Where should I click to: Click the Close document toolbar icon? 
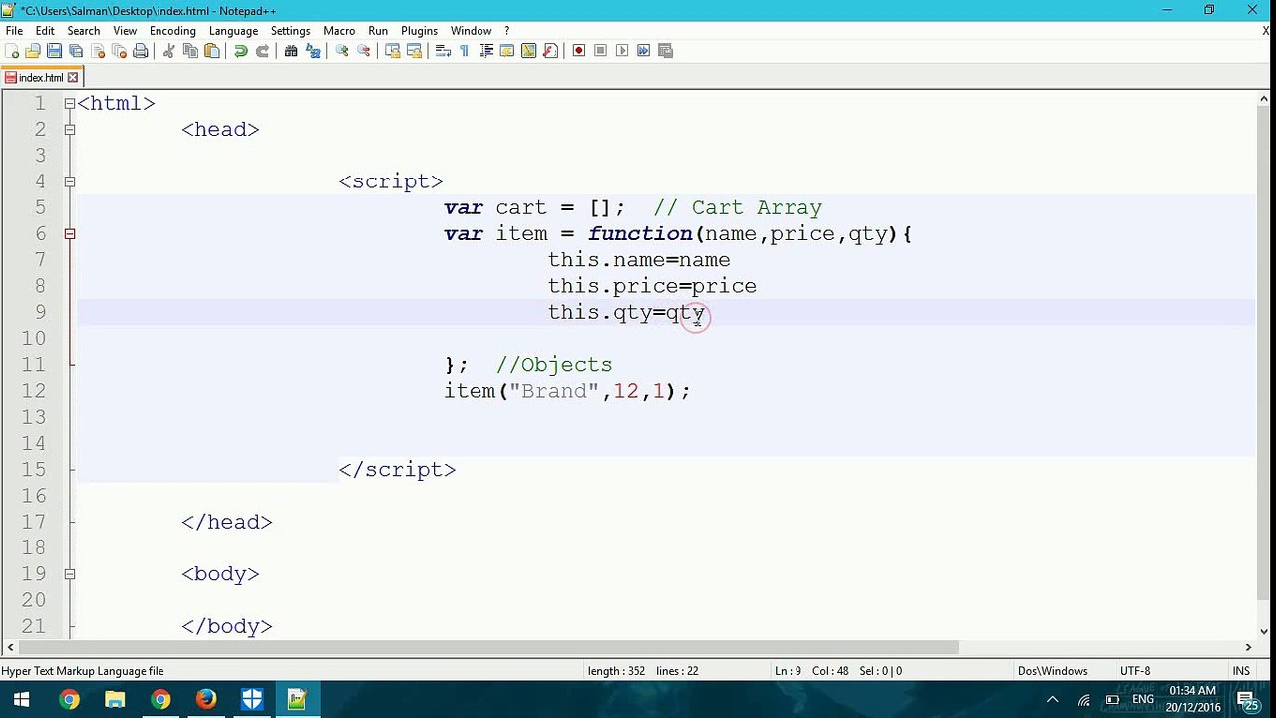click(x=97, y=51)
